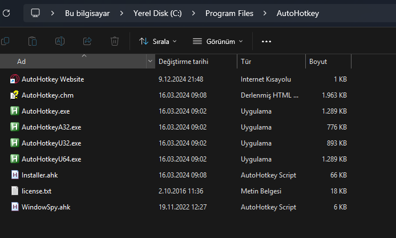Screen dimensions: 396x238
Task: Navigate to Yerel Disk (C:) breadcrumb
Action: (x=157, y=13)
